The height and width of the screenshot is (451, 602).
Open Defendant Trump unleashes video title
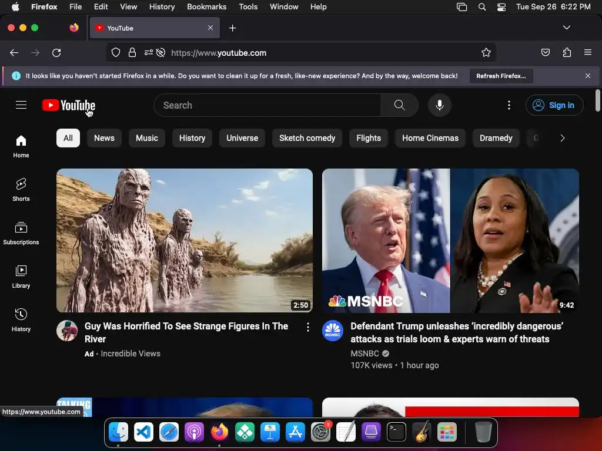point(457,332)
